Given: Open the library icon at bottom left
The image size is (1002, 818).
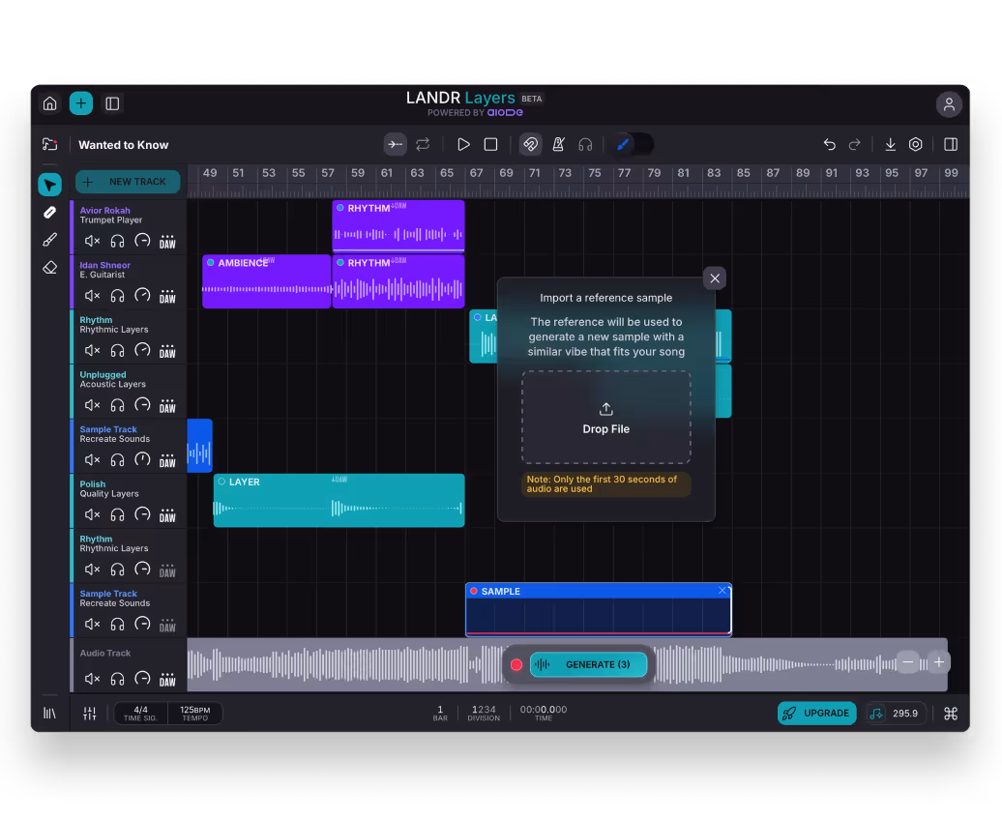Looking at the screenshot, I should pos(50,714).
